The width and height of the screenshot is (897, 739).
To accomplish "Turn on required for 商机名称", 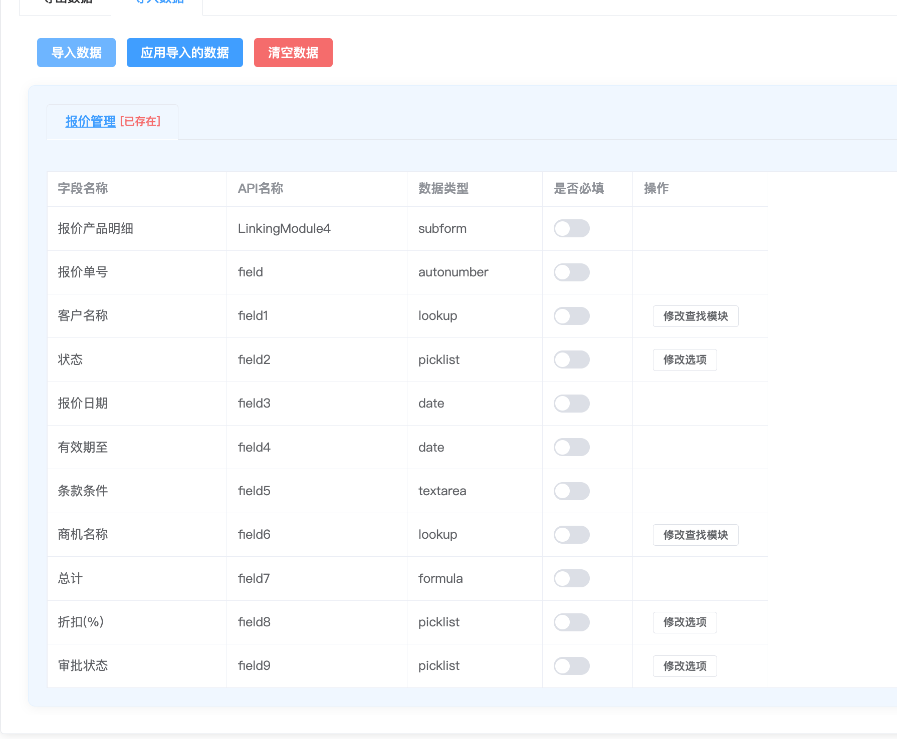I will tap(571, 535).
